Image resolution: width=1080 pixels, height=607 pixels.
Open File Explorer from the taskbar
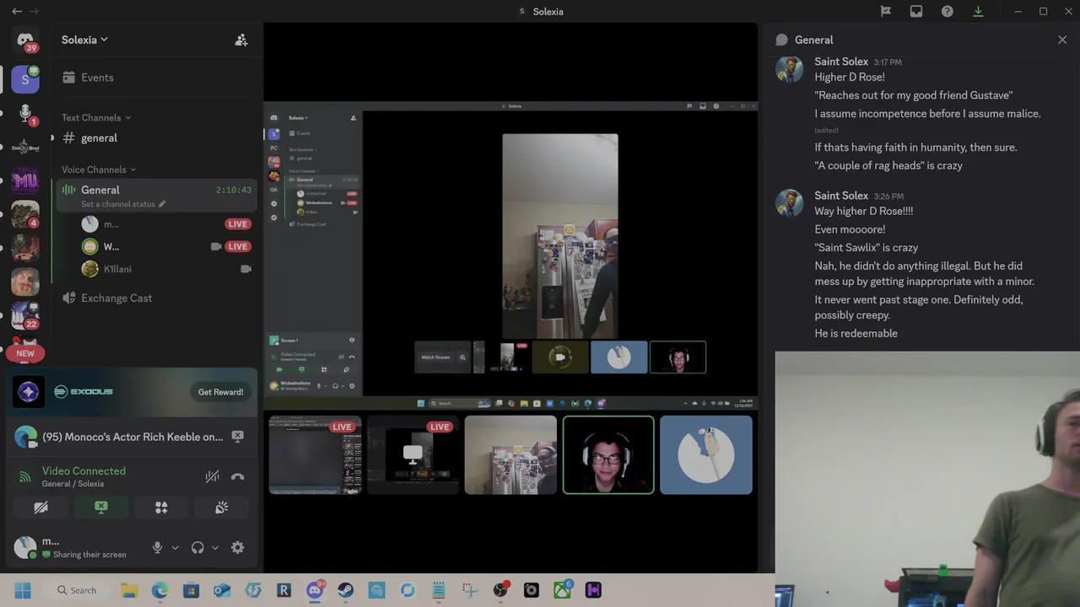pos(129,590)
